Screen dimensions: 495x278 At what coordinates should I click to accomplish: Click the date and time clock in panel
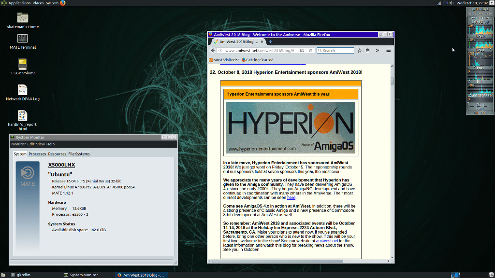point(472,3)
